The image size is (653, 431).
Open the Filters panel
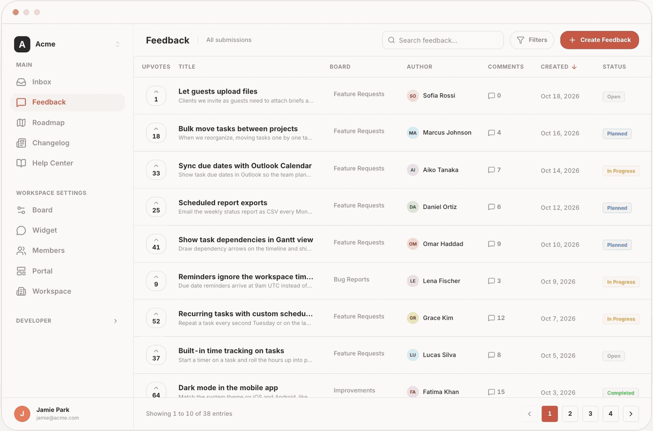pos(532,40)
